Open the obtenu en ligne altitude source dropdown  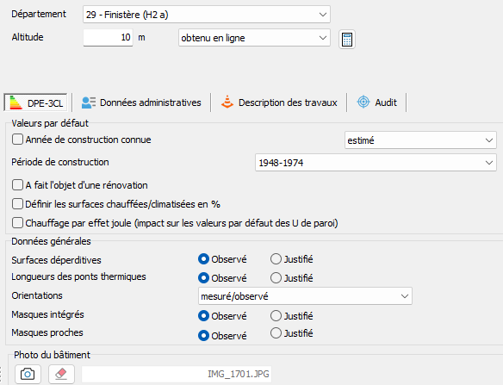(x=254, y=38)
